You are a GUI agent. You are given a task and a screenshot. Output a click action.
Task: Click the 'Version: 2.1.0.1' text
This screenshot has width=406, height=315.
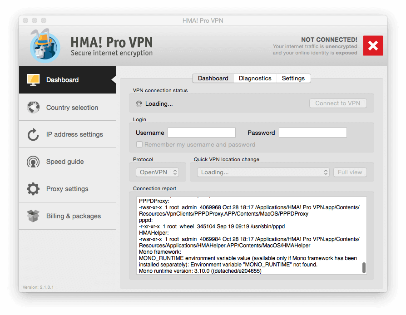pos(38,287)
